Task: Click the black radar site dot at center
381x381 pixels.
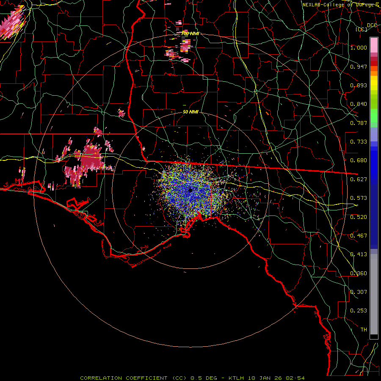Action: (x=190, y=190)
